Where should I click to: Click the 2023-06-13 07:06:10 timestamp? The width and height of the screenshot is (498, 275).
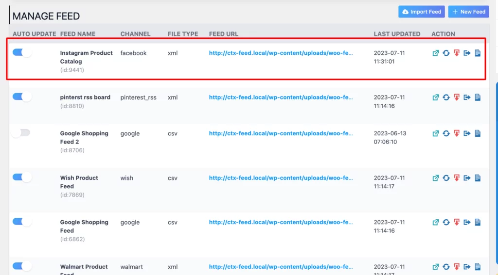point(390,138)
